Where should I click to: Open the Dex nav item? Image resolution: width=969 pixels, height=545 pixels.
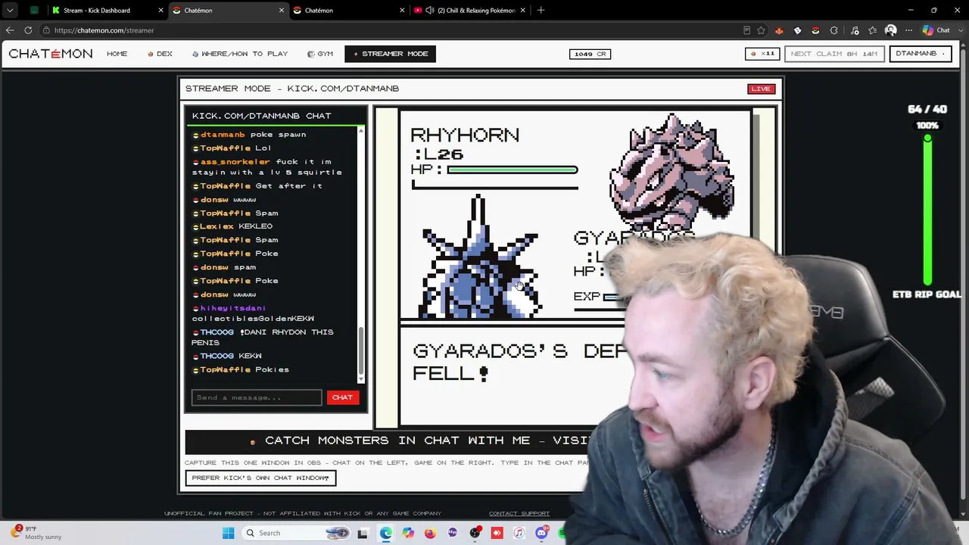click(160, 54)
